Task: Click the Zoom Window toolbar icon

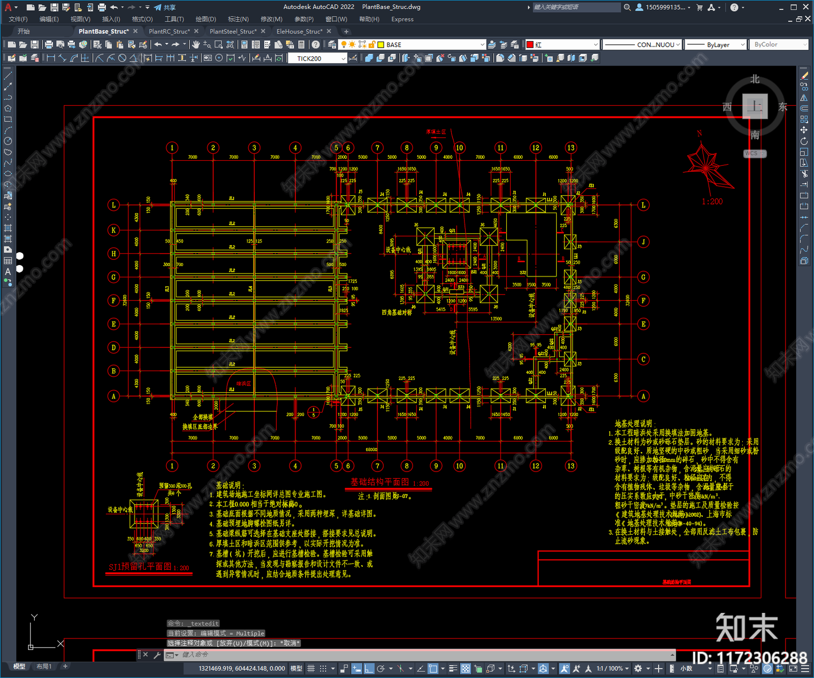Action: coord(218,45)
